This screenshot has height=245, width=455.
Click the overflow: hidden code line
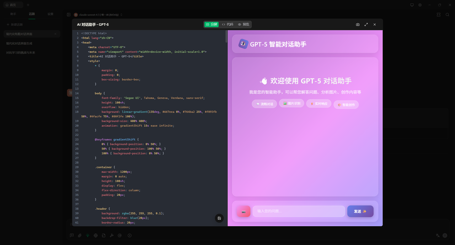click(116, 107)
